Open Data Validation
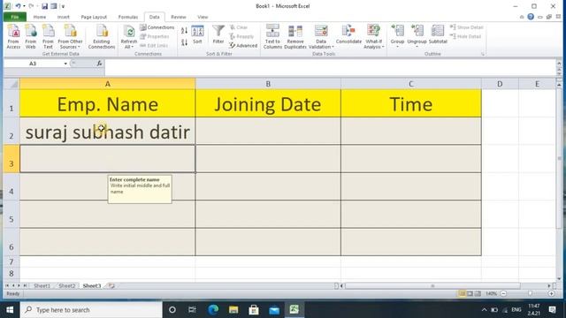The image size is (566, 318). 321,34
